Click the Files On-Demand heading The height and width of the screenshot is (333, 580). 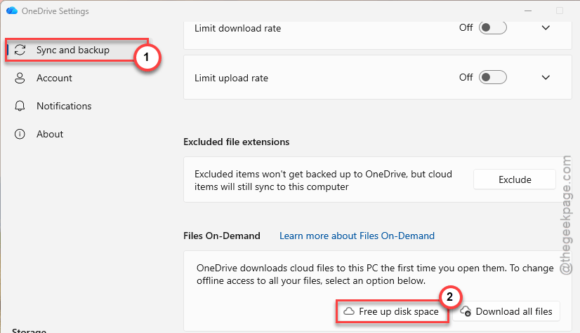coord(222,236)
